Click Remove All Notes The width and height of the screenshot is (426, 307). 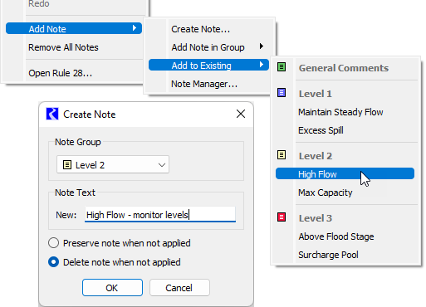[x=63, y=47]
